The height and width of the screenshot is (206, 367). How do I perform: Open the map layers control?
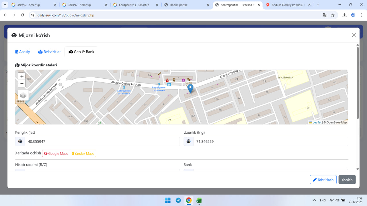coord(23,95)
